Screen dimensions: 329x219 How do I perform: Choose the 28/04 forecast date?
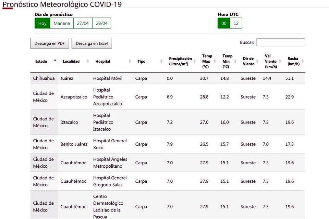[101, 23]
